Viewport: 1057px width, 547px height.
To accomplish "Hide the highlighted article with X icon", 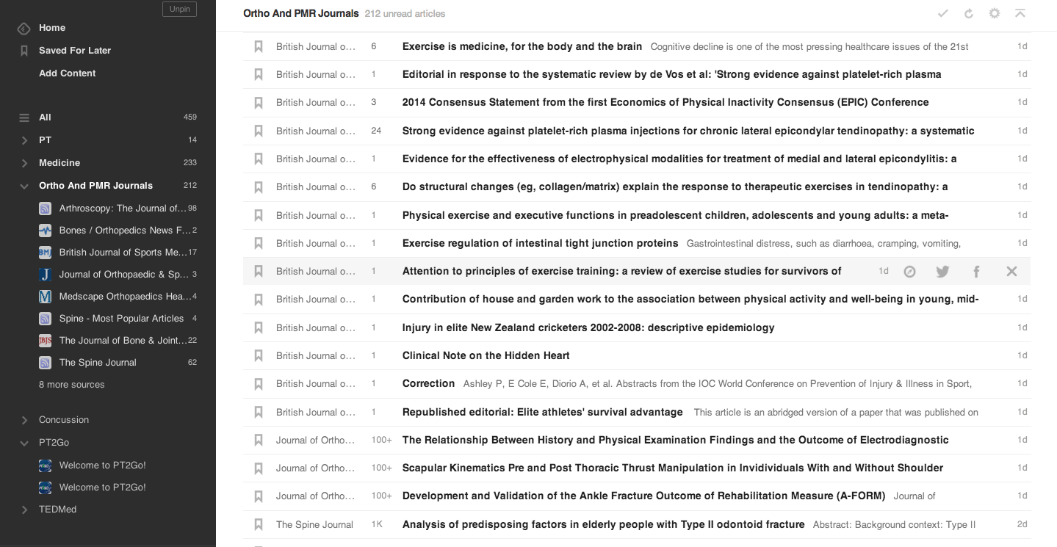I will point(1011,272).
